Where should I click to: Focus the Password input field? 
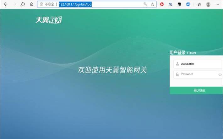pyautogui.click(x=198, y=74)
